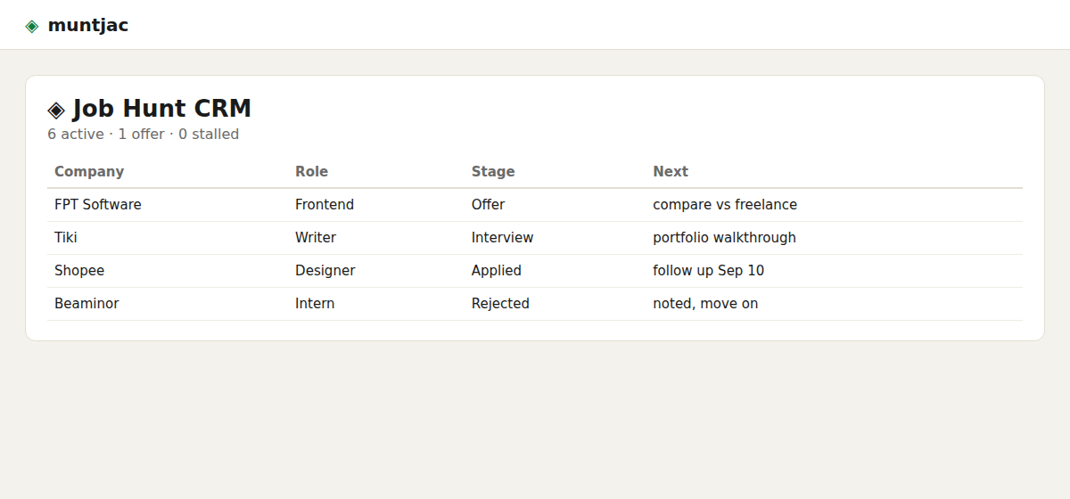Select the Offer stage cell
1070x499 pixels.
tap(556, 205)
